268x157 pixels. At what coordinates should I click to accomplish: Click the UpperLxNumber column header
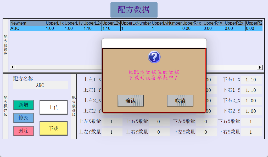pos(136,23)
